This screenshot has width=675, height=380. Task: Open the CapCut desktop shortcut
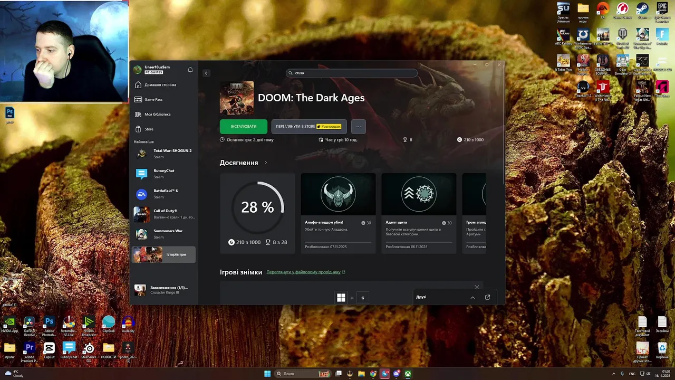pos(49,351)
